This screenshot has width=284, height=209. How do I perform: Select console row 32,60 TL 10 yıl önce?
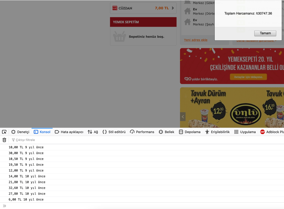tap(142, 188)
